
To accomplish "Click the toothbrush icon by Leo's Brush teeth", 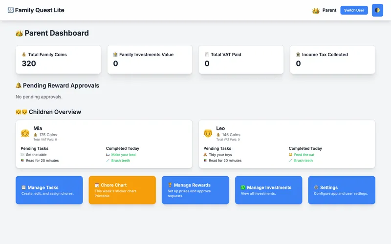I will point(290,161).
